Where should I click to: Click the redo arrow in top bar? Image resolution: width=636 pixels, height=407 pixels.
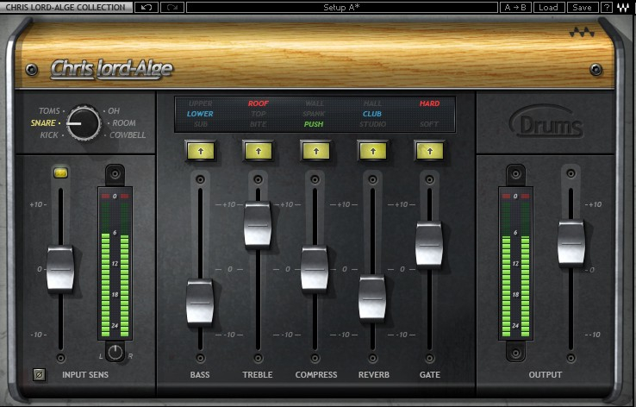tap(171, 7)
